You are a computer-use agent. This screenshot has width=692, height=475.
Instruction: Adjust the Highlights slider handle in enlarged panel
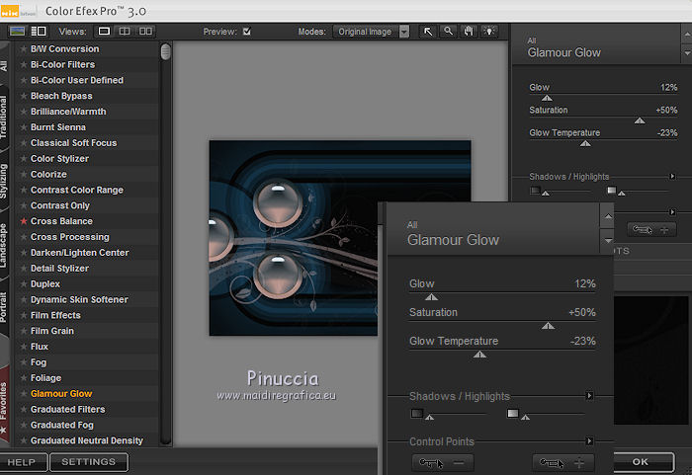[525, 417]
